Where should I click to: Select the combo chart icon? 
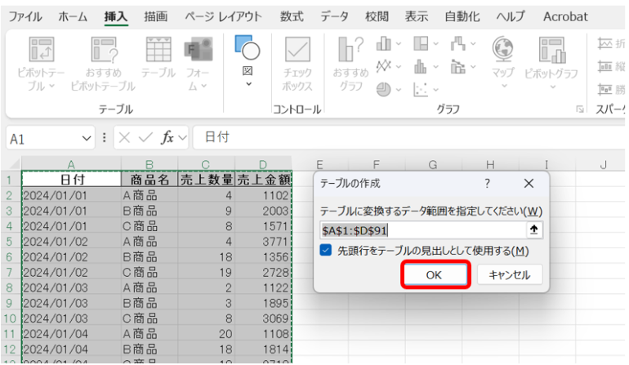click(x=457, y=66)
